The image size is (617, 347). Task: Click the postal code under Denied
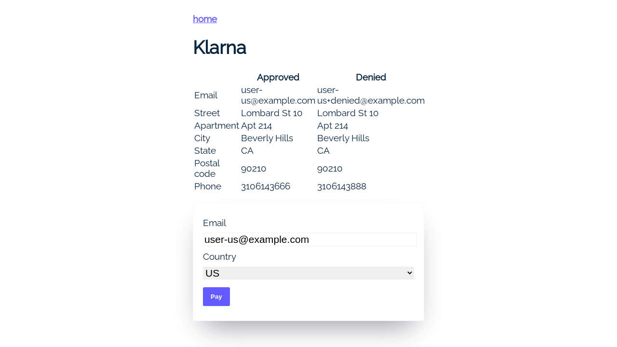(x=330, y=169)
